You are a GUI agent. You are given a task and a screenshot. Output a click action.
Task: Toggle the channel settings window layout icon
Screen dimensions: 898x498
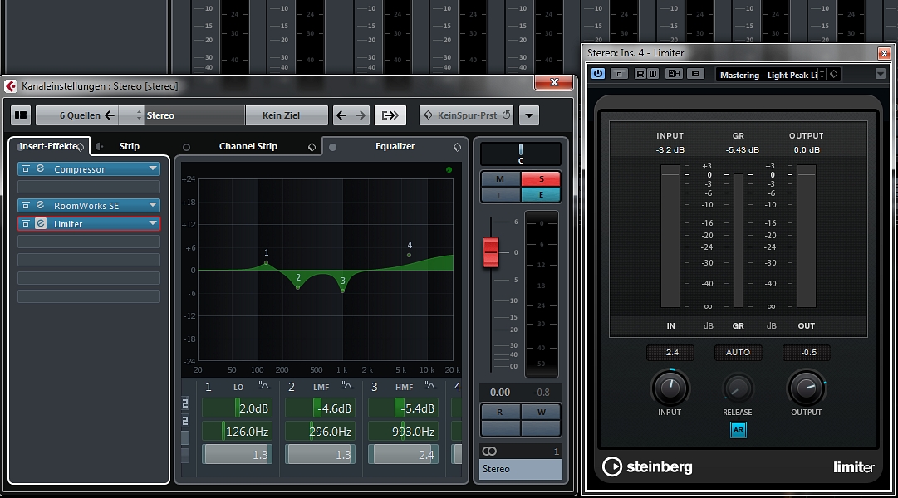coord(21,115)
